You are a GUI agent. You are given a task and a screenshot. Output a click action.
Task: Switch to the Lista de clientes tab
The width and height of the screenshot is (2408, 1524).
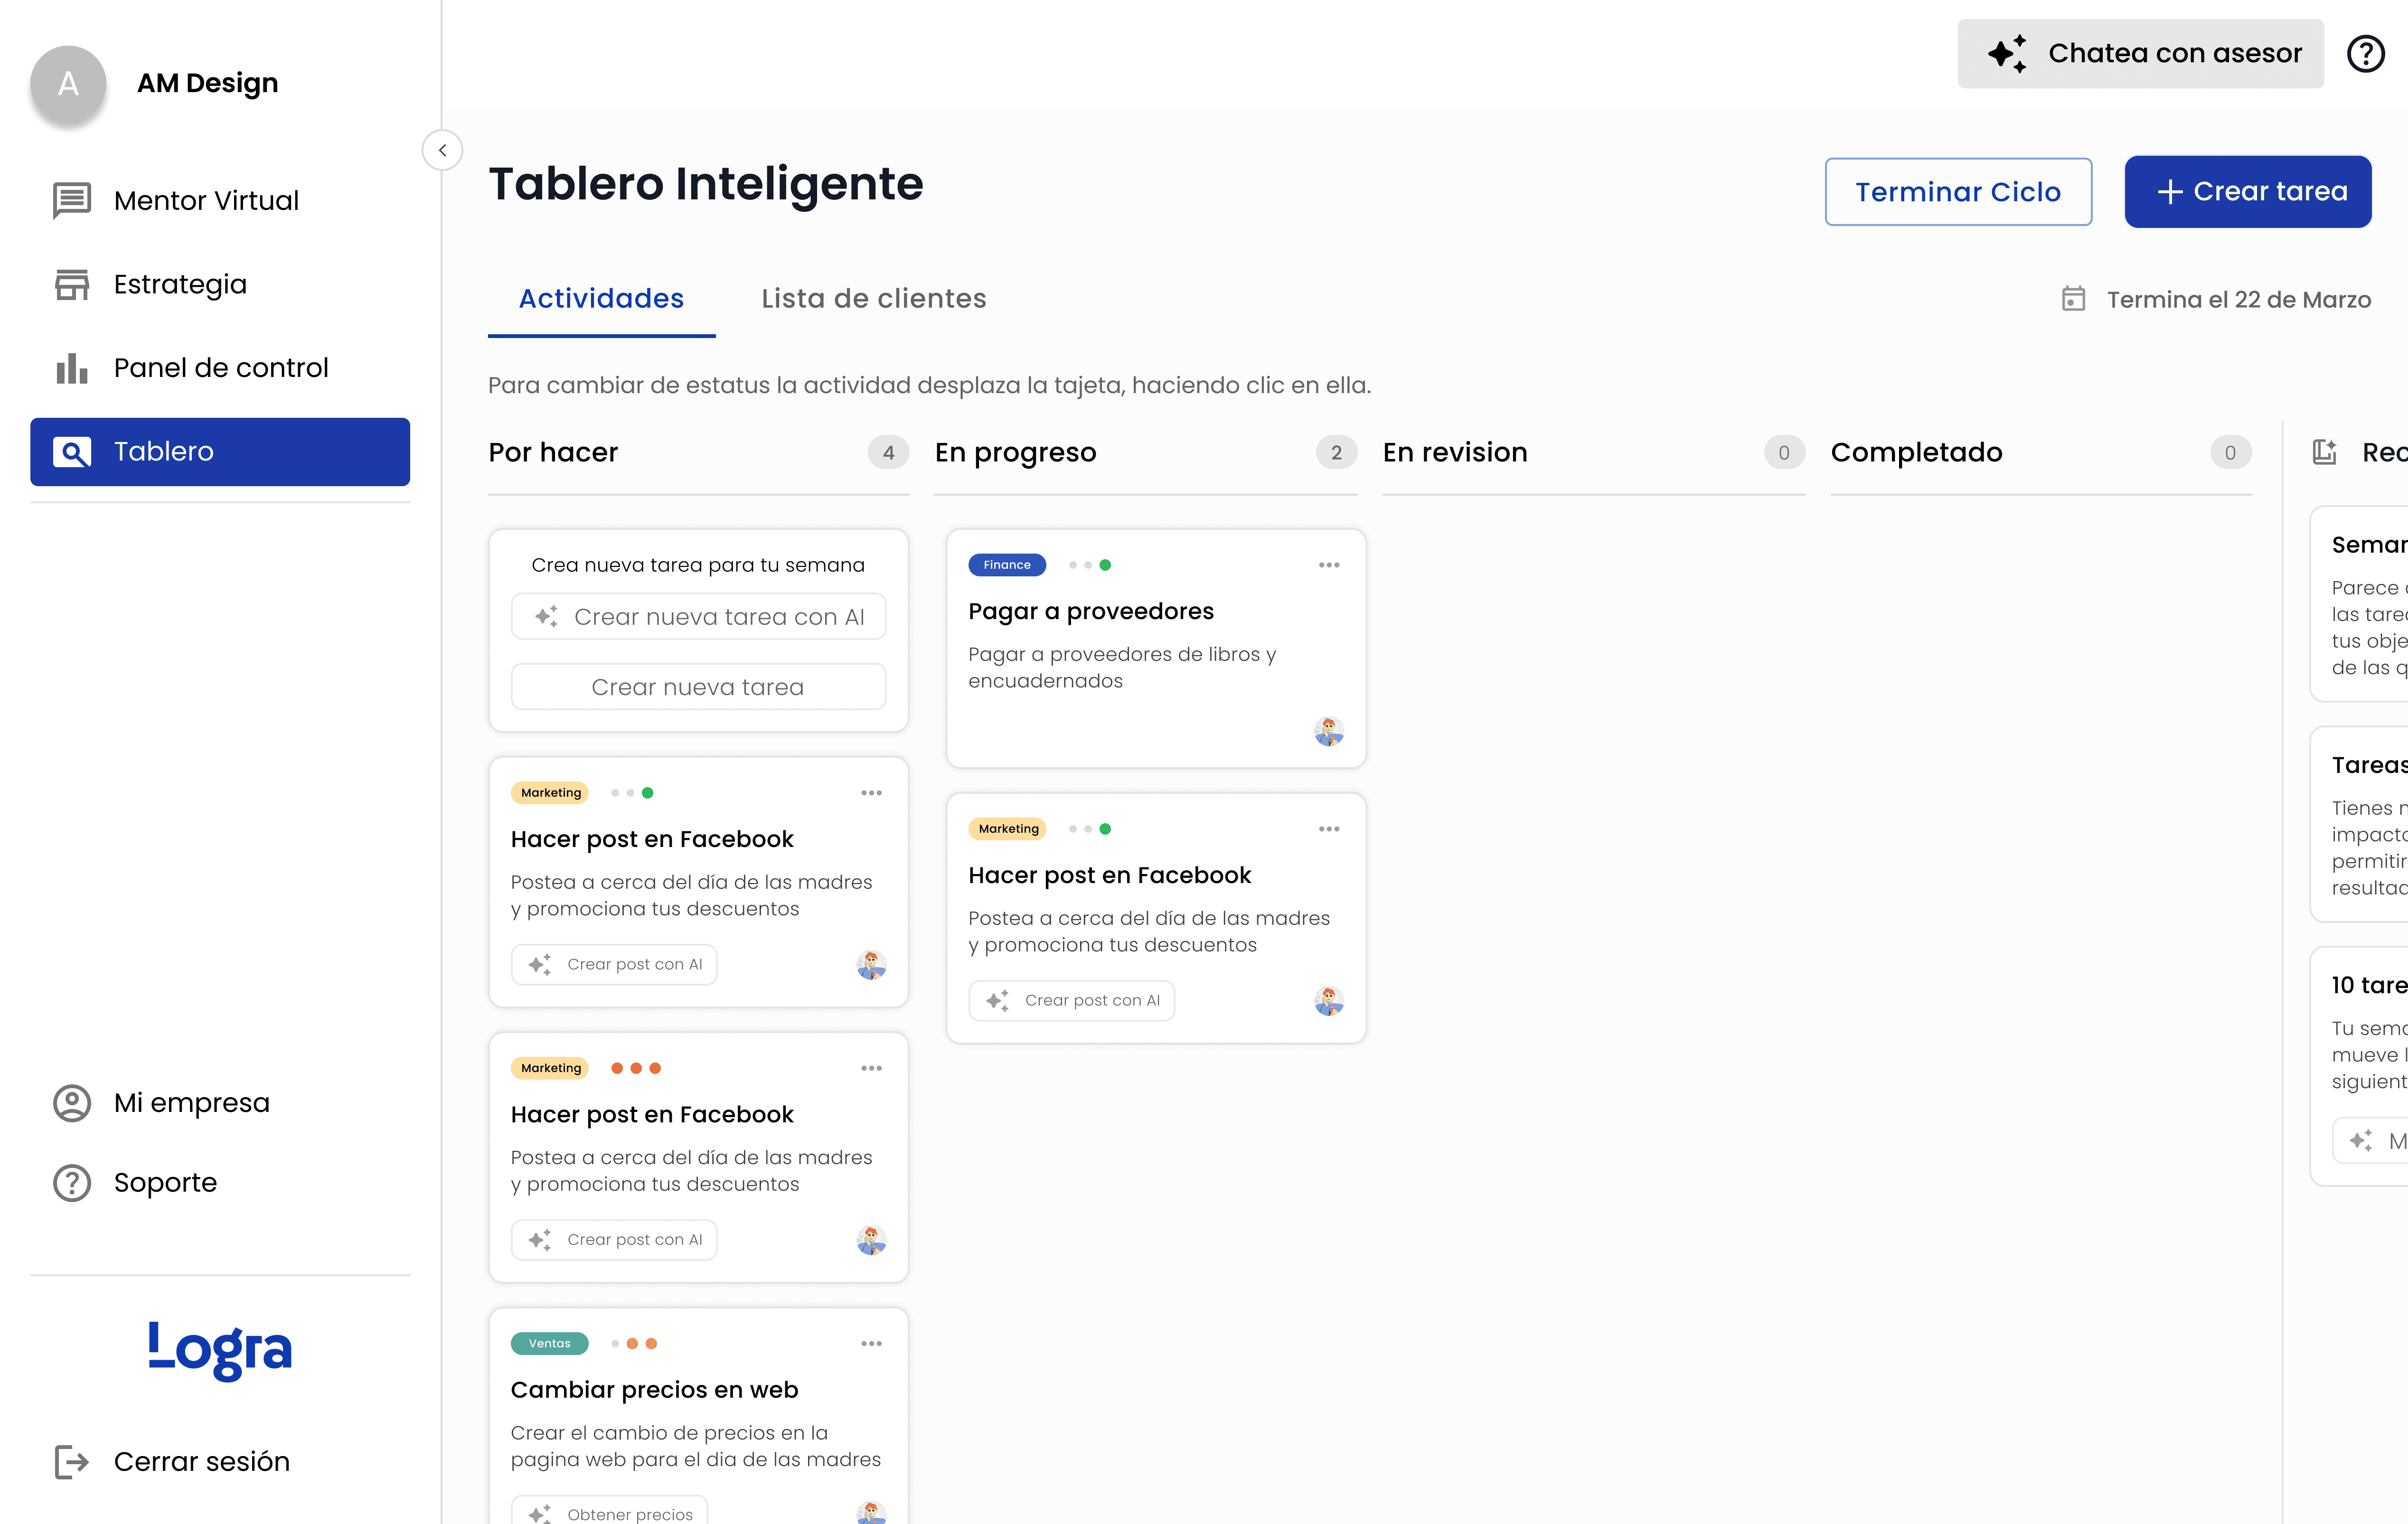(x=874, y=299)
